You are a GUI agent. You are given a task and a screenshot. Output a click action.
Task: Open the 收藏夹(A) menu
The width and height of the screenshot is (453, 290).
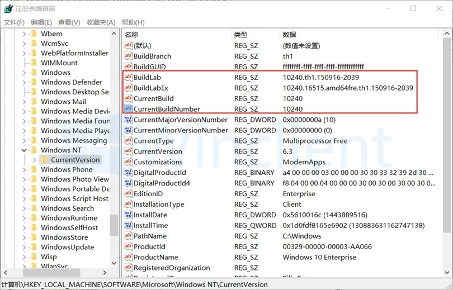[101, 22]
